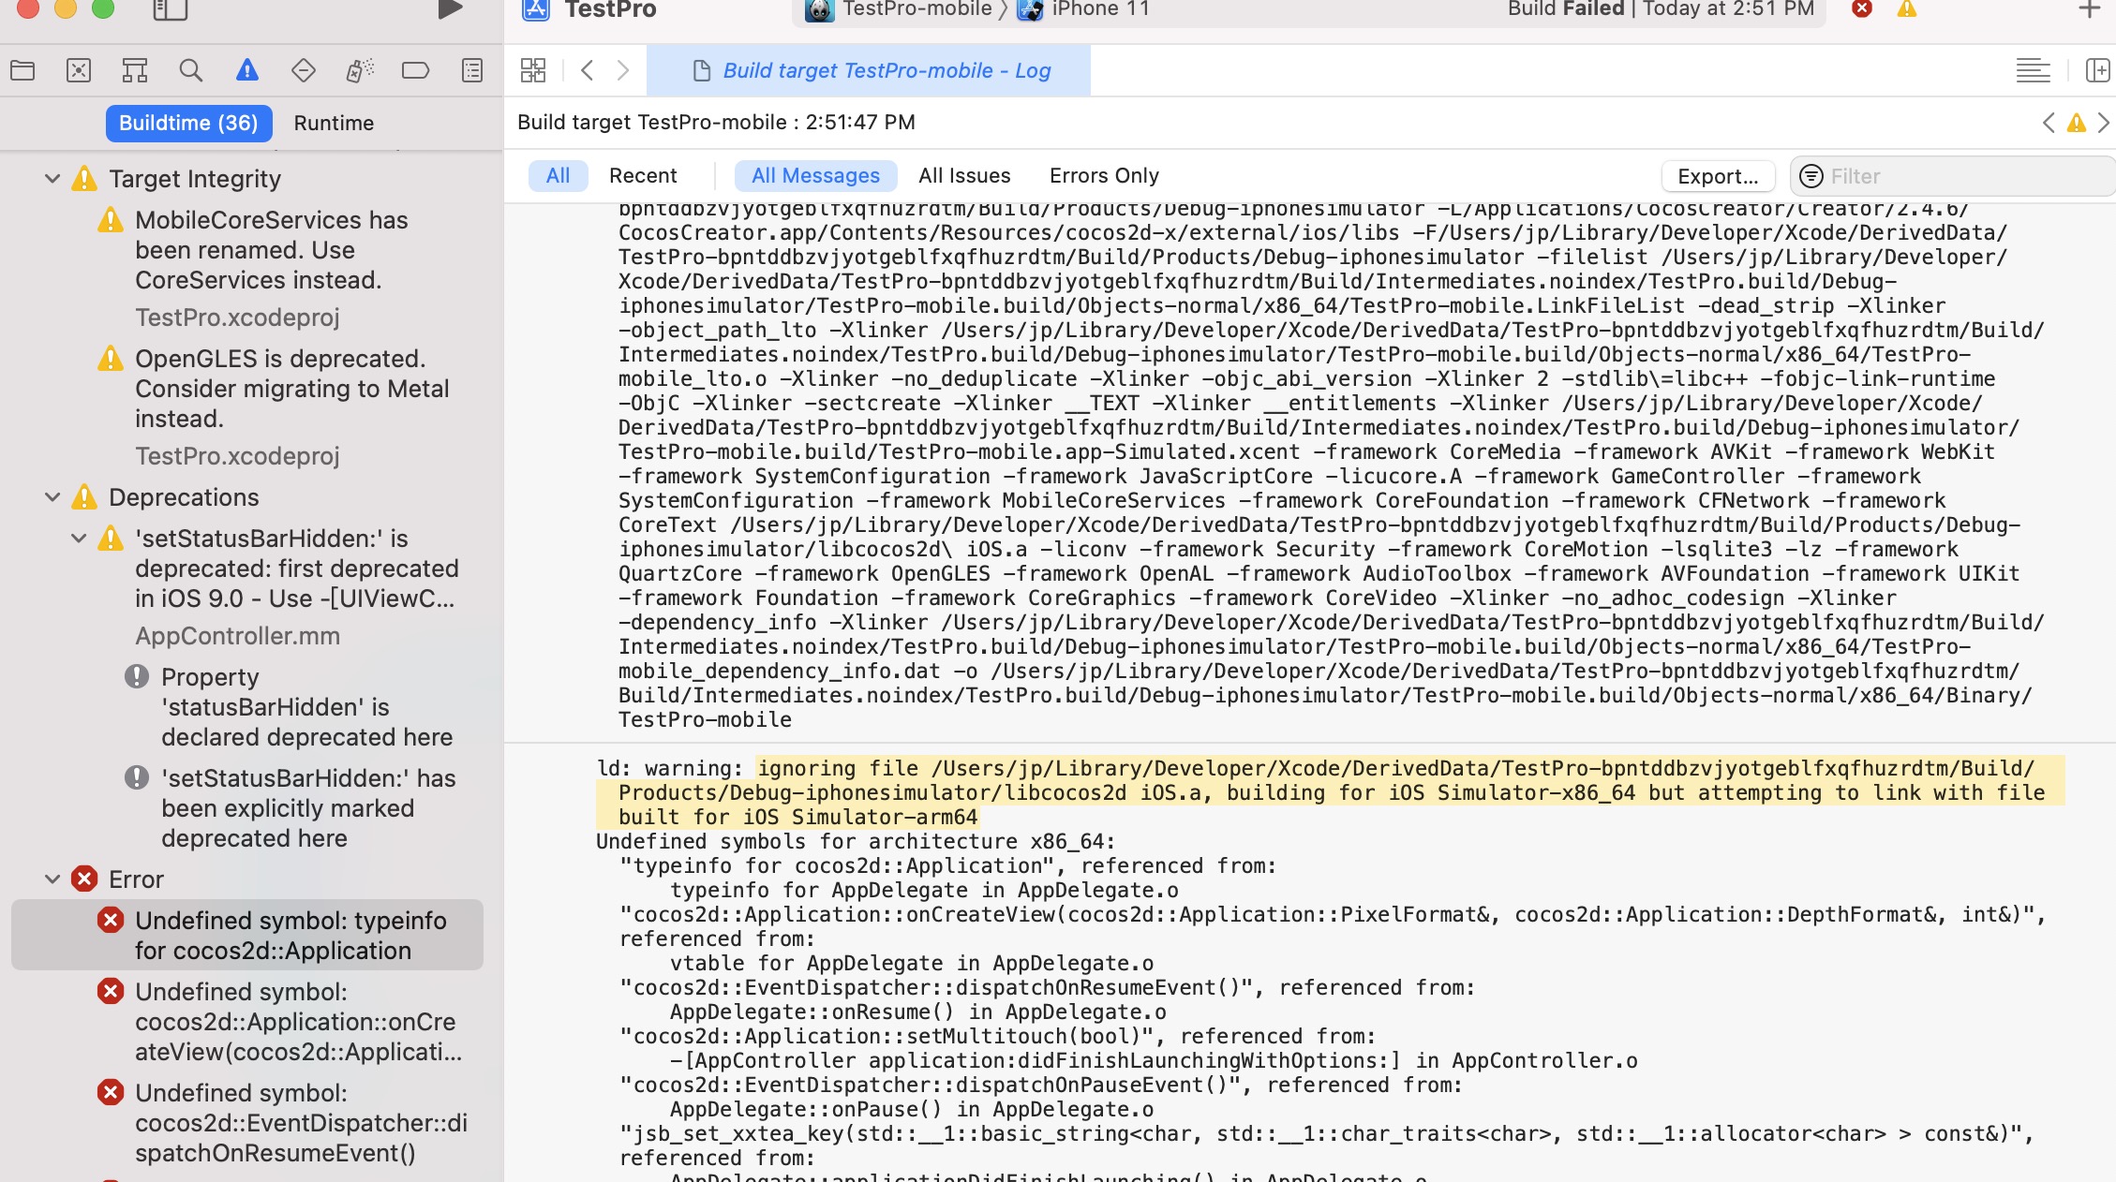Select the Errors Only filter
The width and height of the screenshot is (2116, 1182).
point(1104,175)
